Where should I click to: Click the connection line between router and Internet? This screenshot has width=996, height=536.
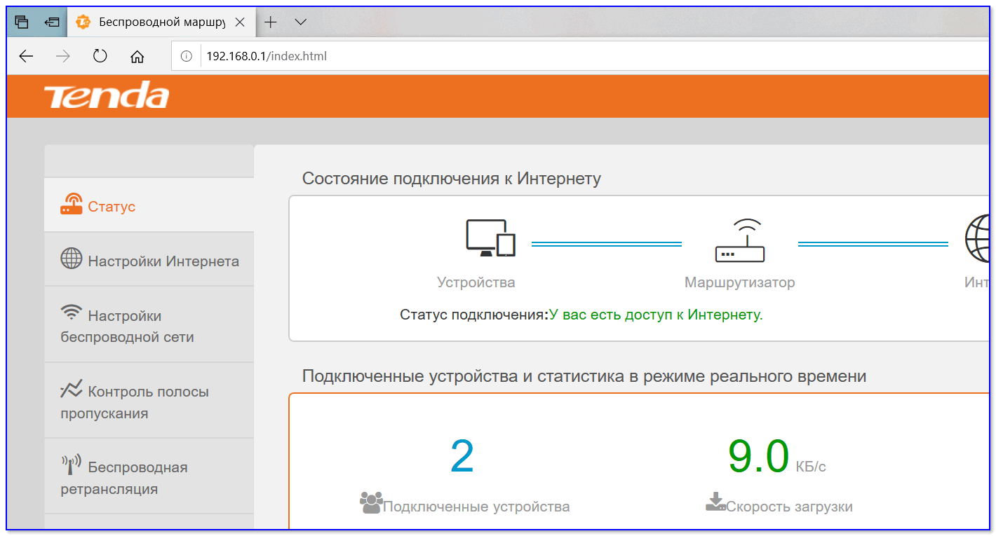(x=873, y=244)
